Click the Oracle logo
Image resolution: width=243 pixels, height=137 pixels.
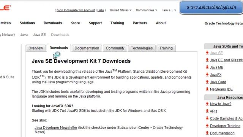click(x=5, y=8)
